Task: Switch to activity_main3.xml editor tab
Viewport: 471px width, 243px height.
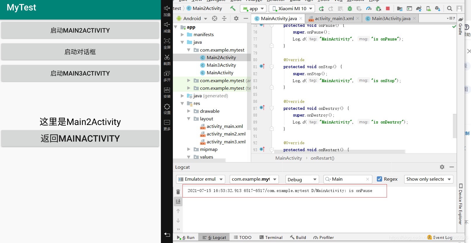Action: 334,18
